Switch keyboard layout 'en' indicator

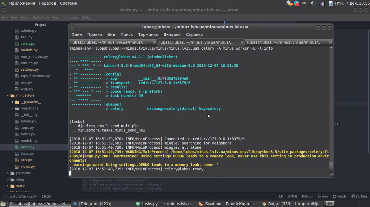pos(304,3)
